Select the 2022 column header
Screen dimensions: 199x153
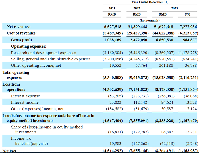[x=137, y=8]
